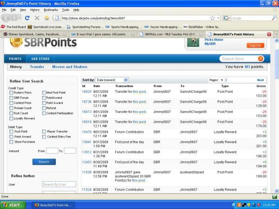
Task: Switch to the Movers and Shakers tab
Action: (x=69, y=67)
